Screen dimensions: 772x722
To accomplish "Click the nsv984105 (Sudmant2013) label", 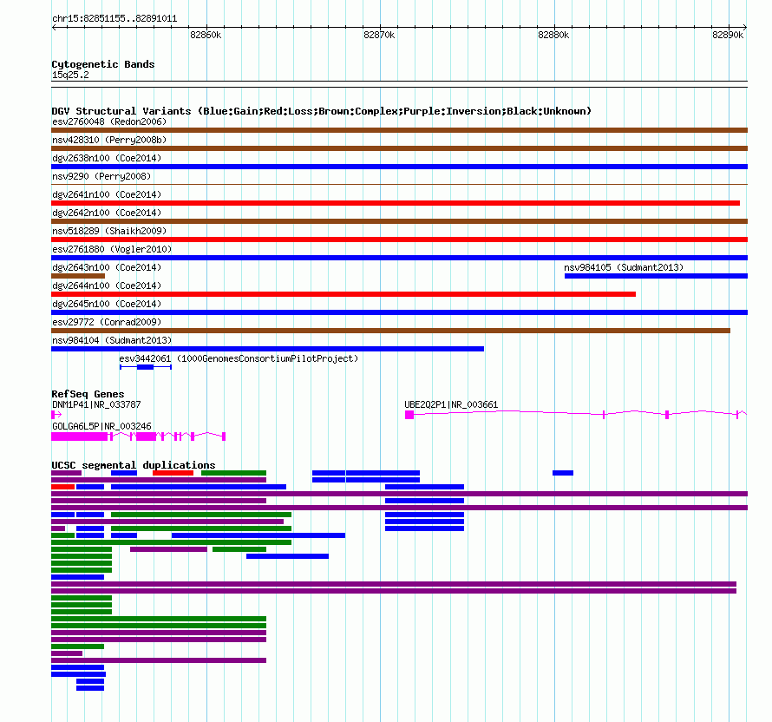I will (x=624, y=267).
